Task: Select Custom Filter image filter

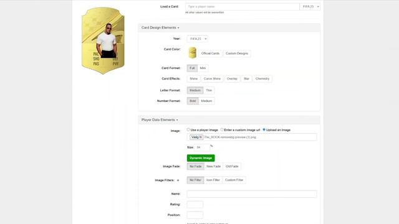Action: [234, 180]
